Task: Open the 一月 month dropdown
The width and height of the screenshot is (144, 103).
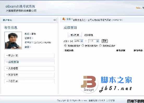Action: [94, 41]
